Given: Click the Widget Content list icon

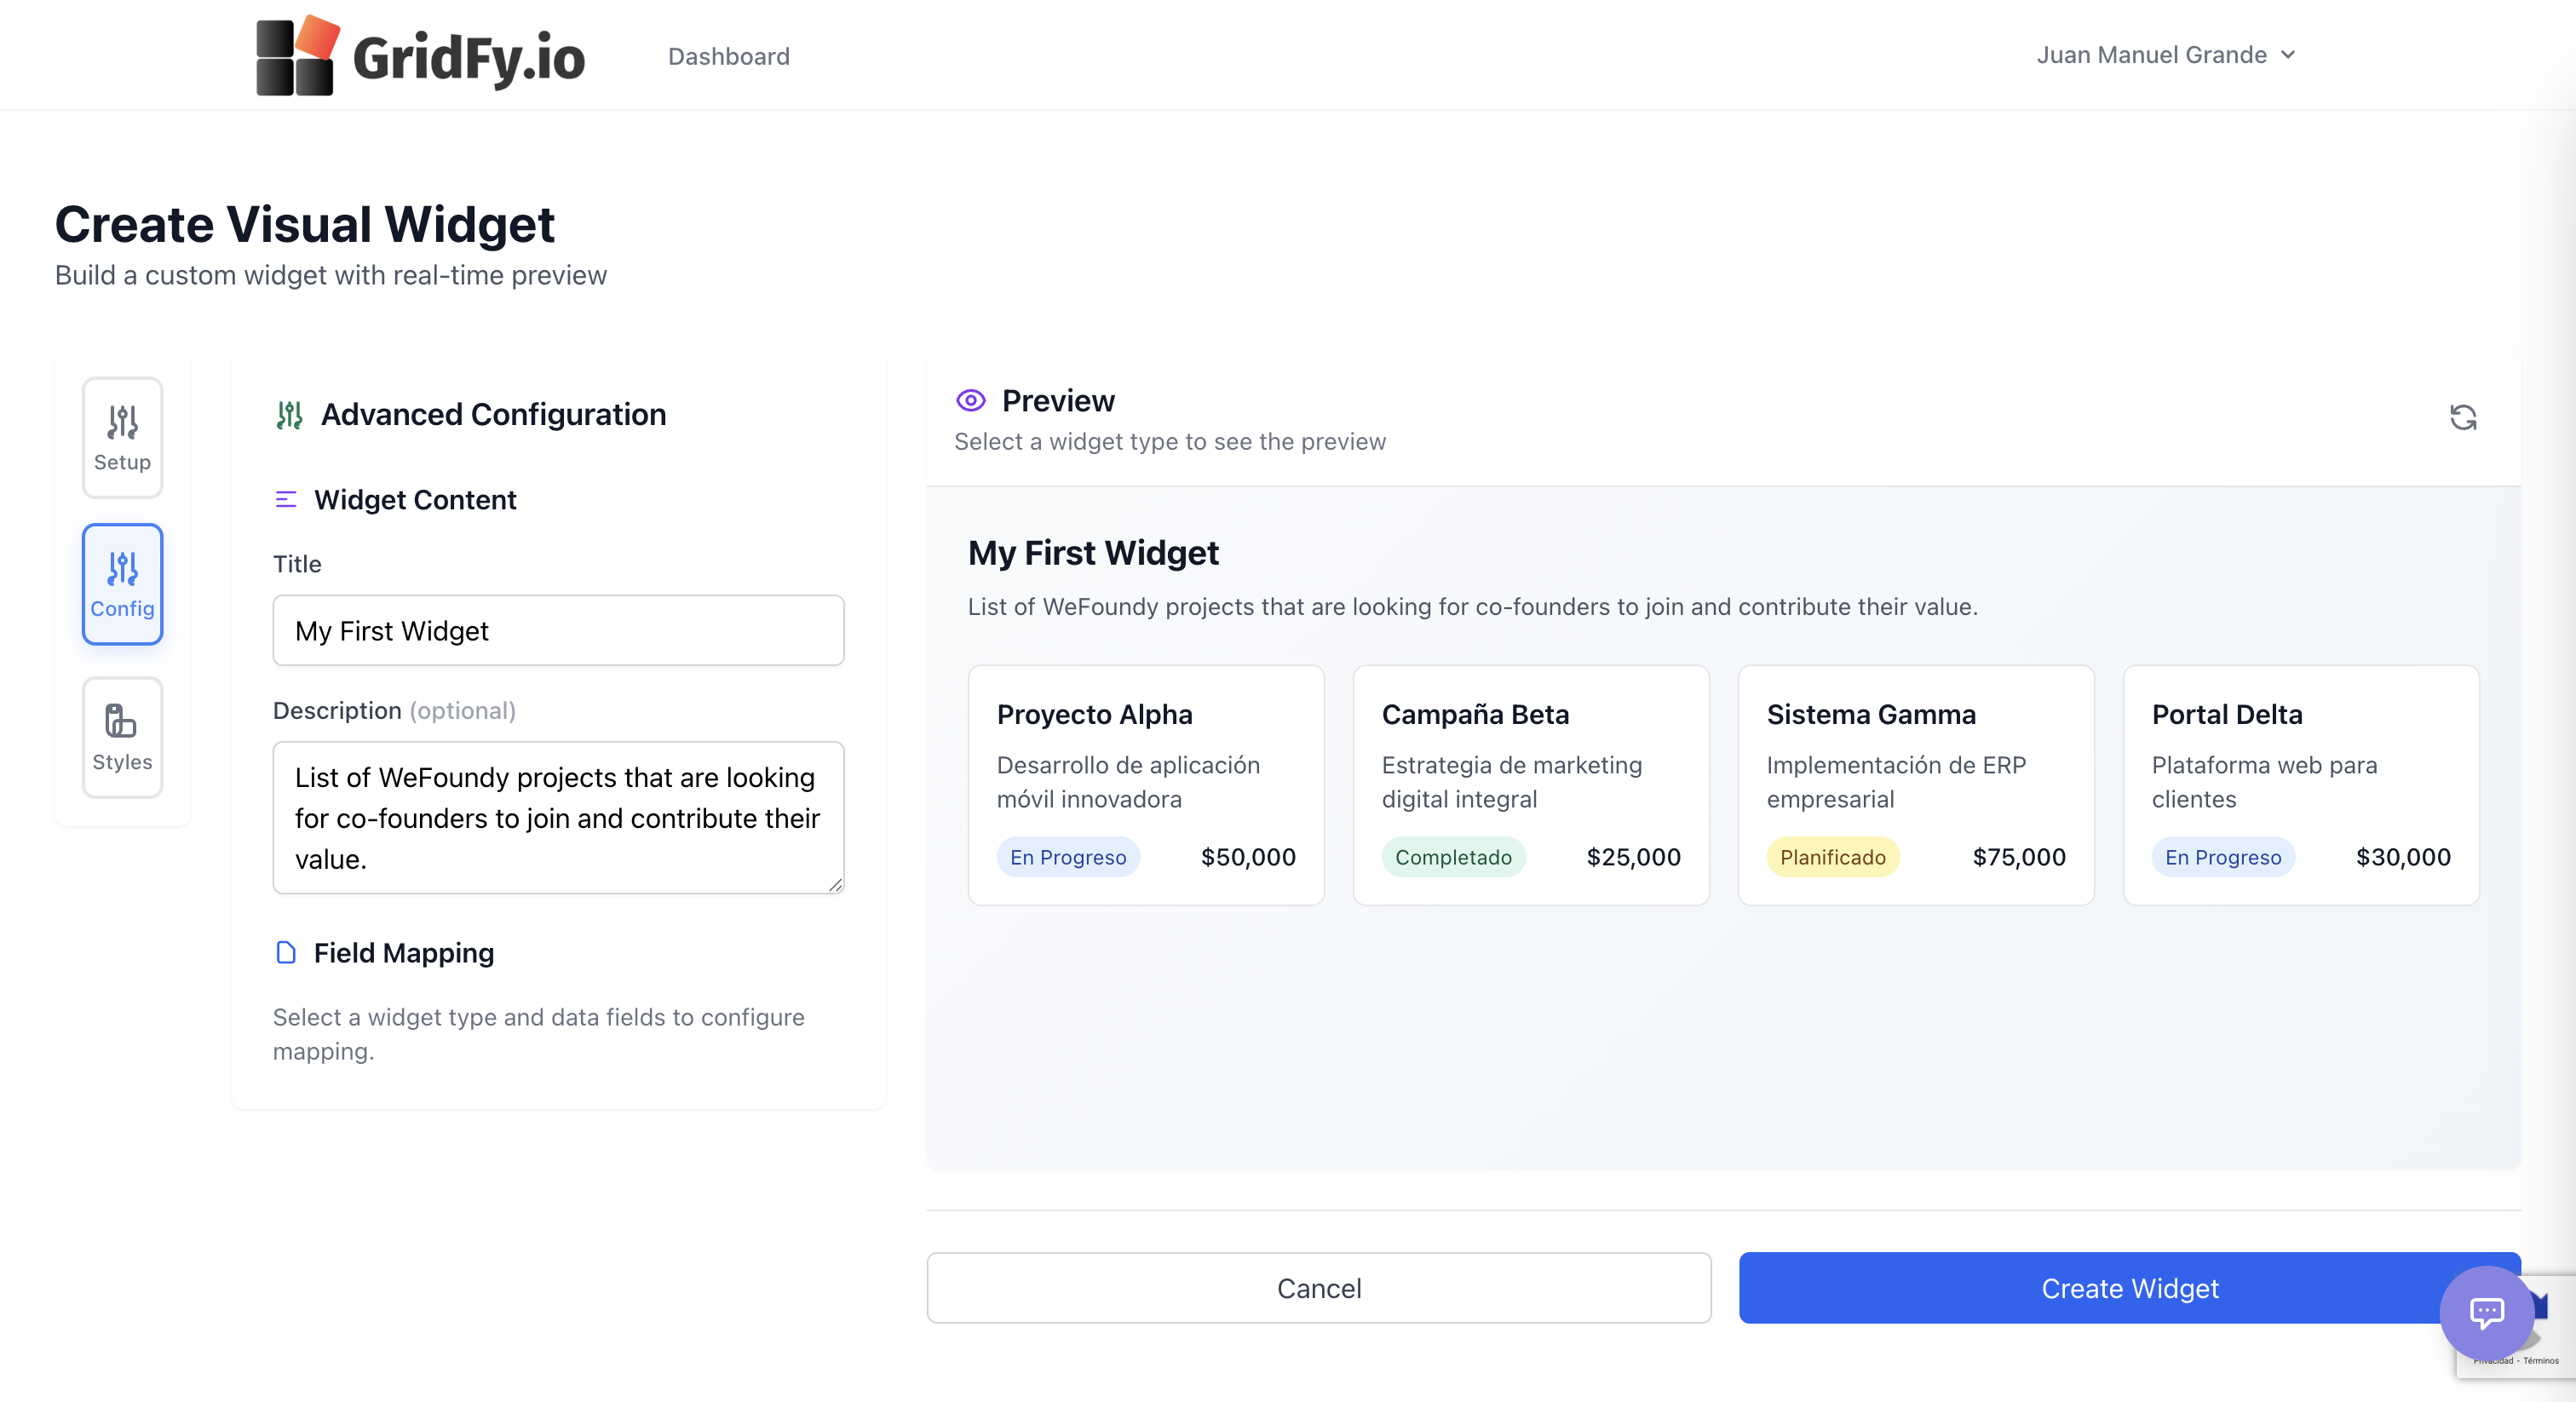Looking at the screenshot, I should click(x=286, y=500).
